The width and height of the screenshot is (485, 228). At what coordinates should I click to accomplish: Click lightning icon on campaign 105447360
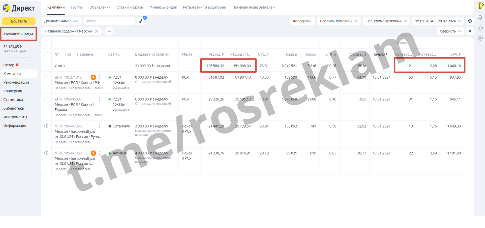93,153
